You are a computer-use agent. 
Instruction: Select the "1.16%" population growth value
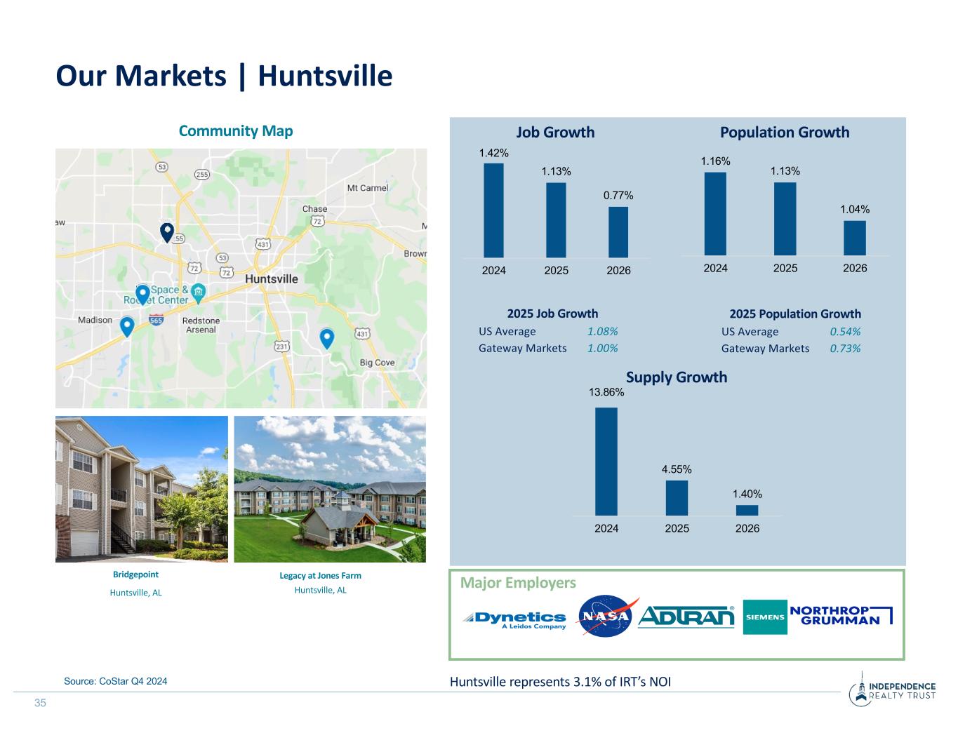tap(715, 161)
